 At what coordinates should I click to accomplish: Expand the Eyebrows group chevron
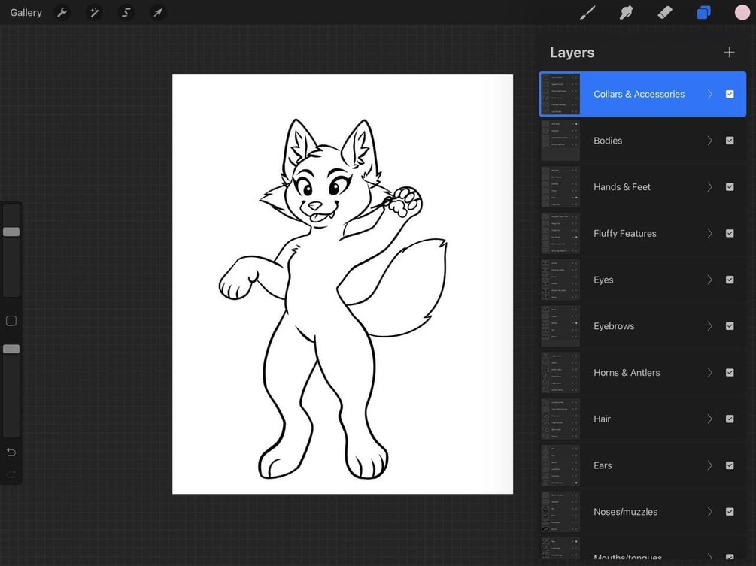click(x=709, y=326)
